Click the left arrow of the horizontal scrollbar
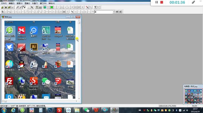The height and width of the screenshot is (113, 203). (x=3, y=101)
